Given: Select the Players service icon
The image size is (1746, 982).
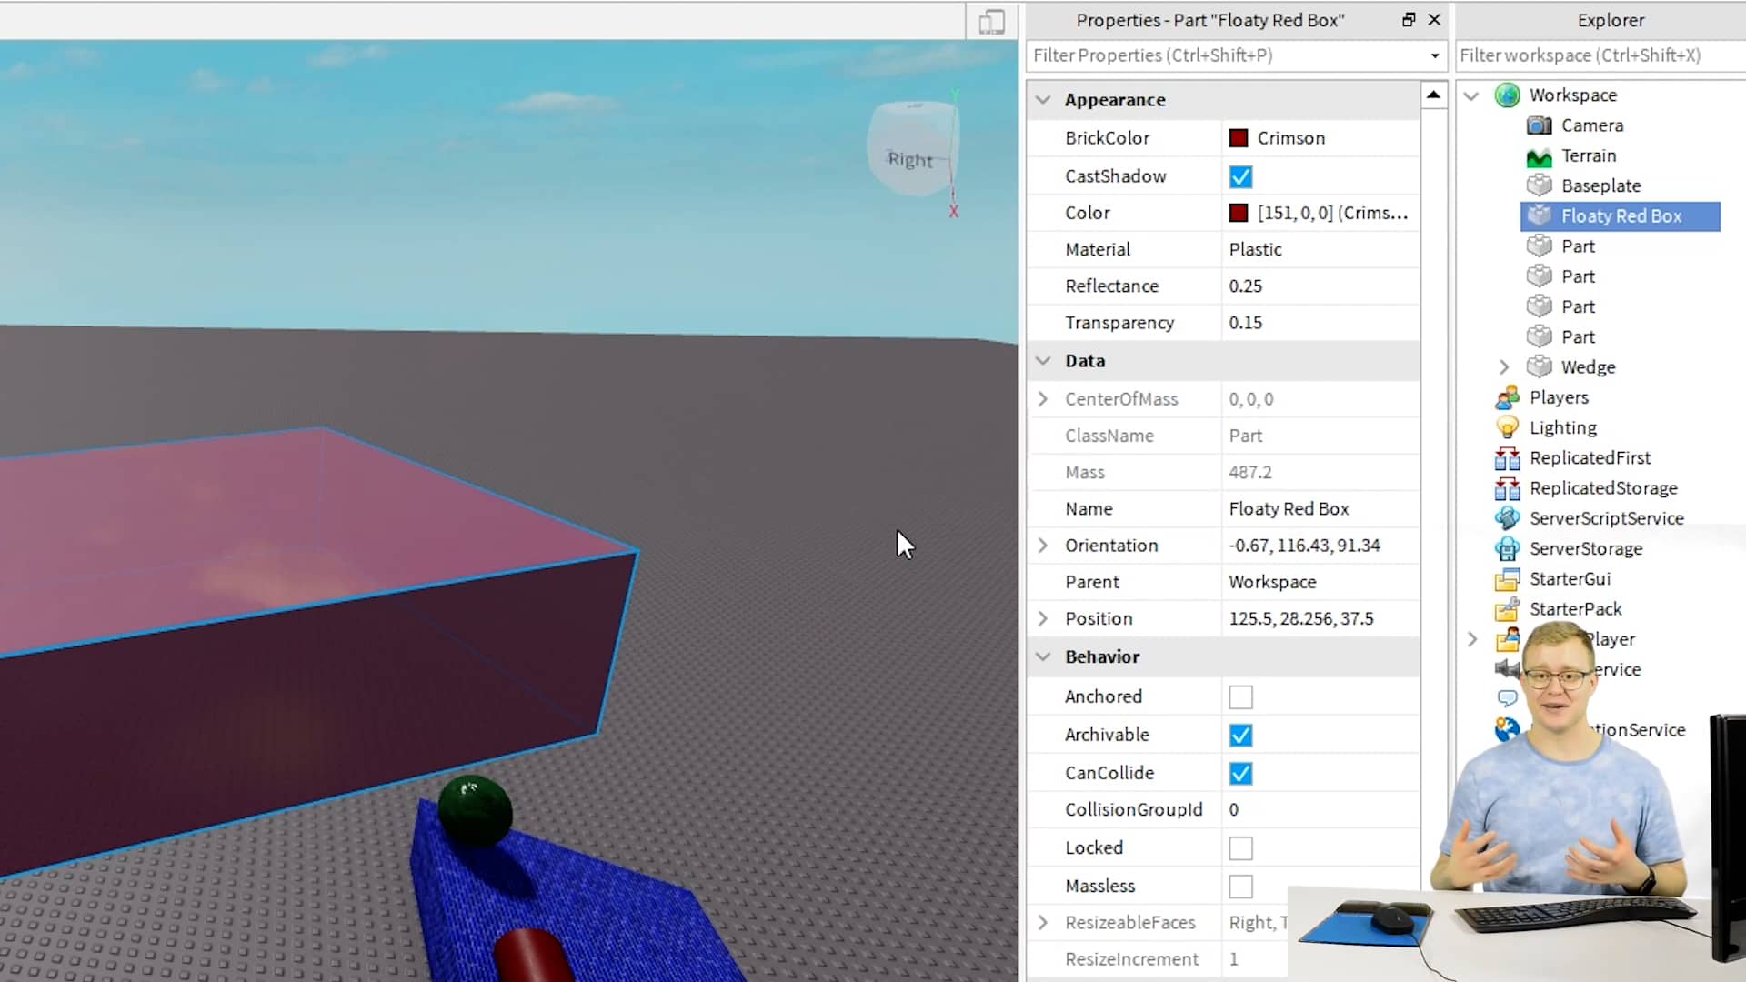Looking at the screenshot, I should (x=1510, y=396).
